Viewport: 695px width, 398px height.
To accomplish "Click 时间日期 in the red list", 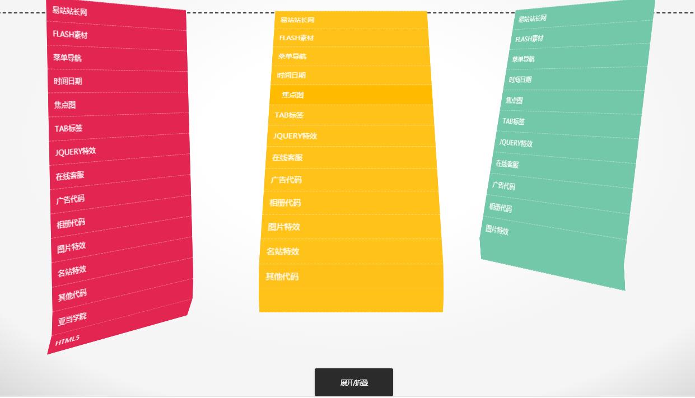I will point(68,81).
